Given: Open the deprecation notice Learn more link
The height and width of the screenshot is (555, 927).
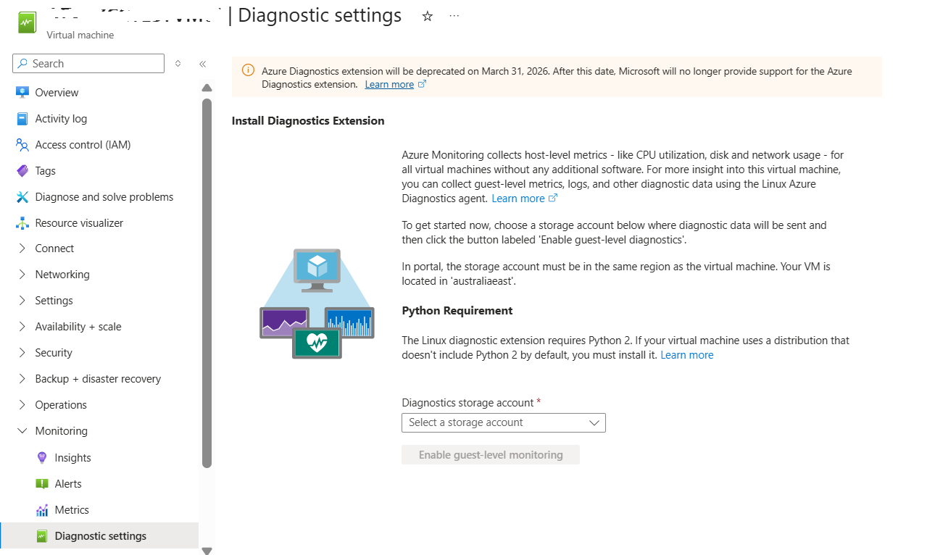Looking at the screenshot, I should click(x=388, y=84).
